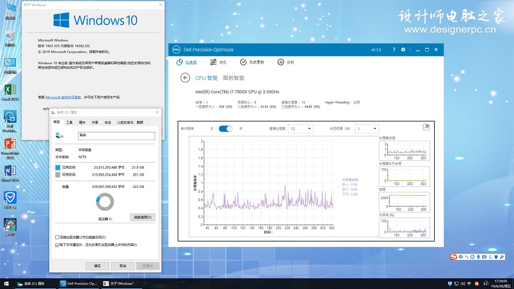Open the Windows Start menu
Viewport: 514px width, 289px height.
[6, 283]
